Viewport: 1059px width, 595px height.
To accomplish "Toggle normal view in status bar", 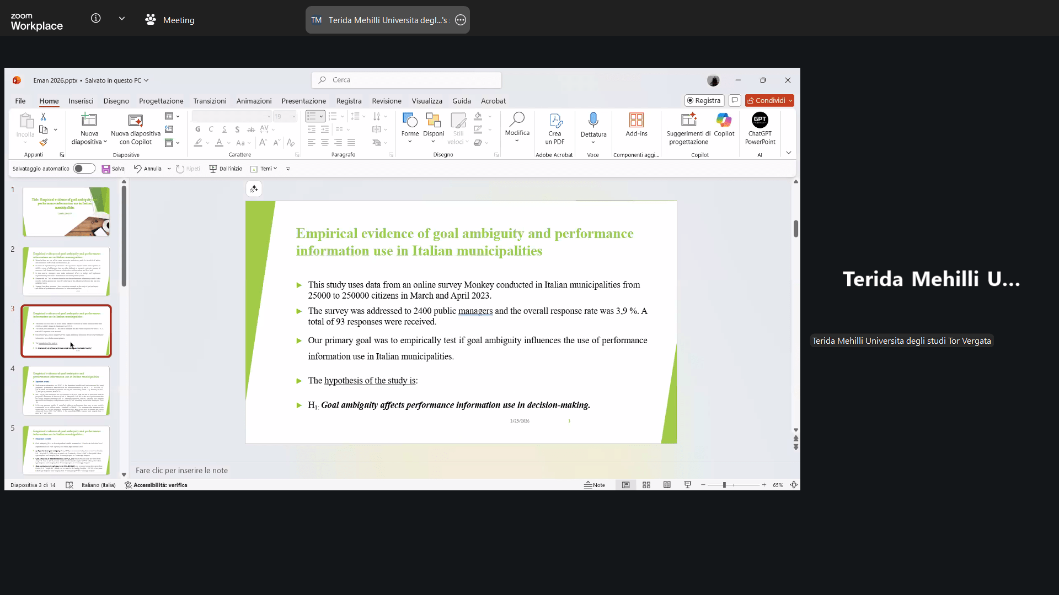I will pyautogui.click(x=625, y=485).
